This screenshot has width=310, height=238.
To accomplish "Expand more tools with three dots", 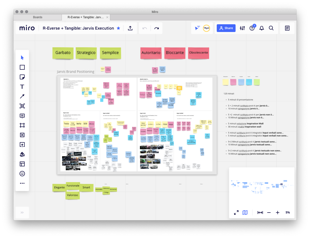I will pos(22,183).
